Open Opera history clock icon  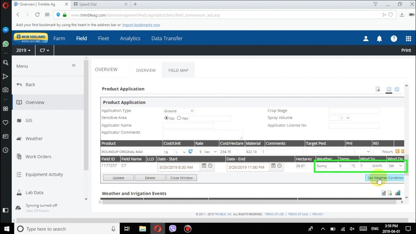(x=6, y=150)
